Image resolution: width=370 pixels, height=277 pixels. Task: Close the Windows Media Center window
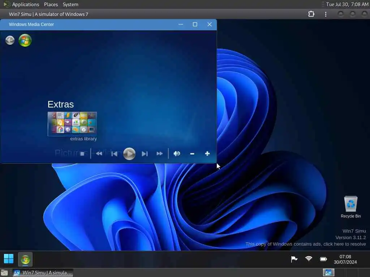[209, 24]
